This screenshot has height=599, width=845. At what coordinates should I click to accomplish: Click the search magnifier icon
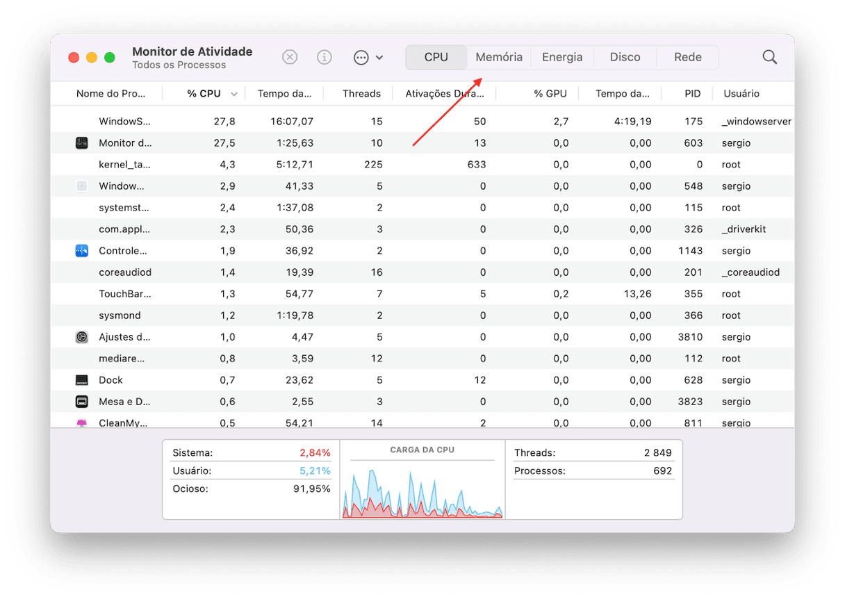770,58
